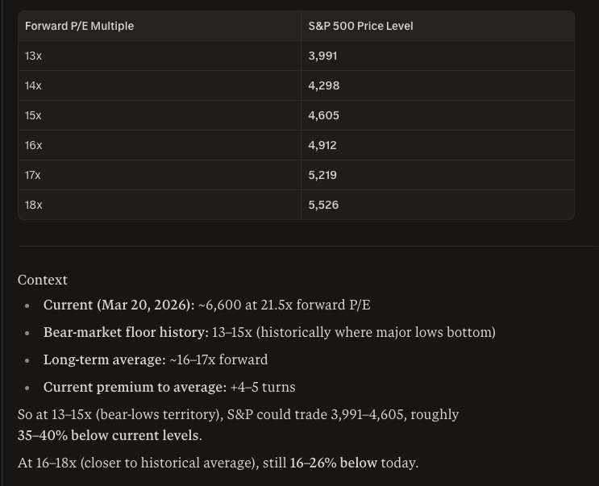Select the 4,912 price value
This screenshot has width=599, height=486.
click(322, 145)
